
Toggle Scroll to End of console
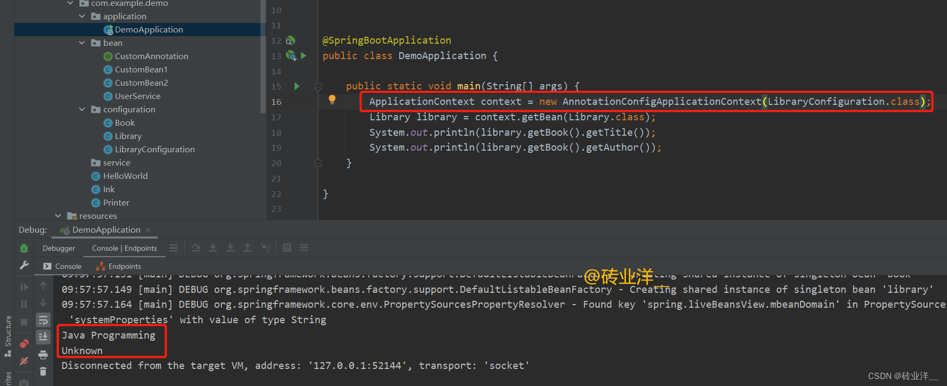point(43,336)
